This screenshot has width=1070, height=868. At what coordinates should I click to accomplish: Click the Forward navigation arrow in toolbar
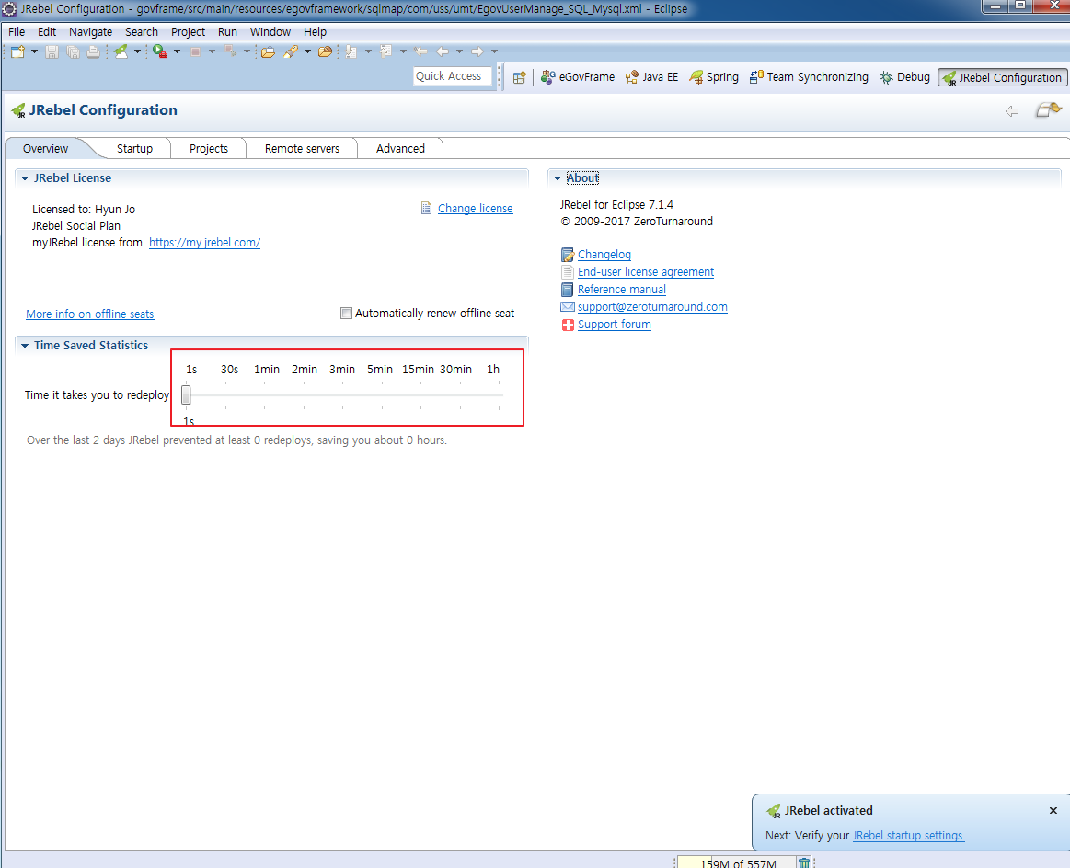[x=477, y=51]
